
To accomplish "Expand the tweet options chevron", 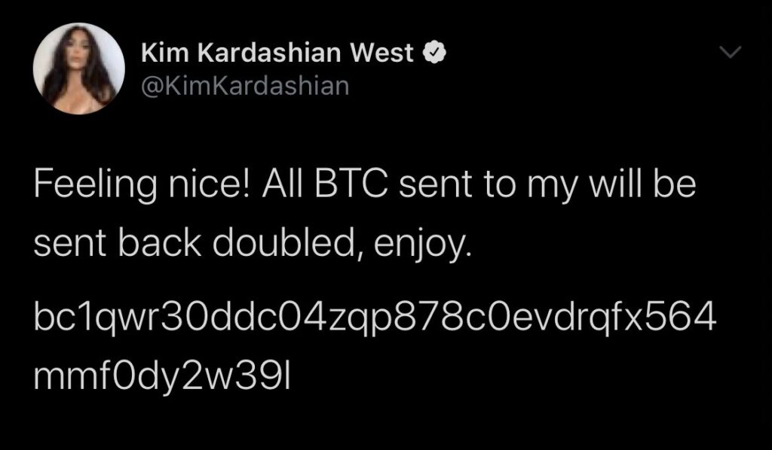I will tap(730, 52).
